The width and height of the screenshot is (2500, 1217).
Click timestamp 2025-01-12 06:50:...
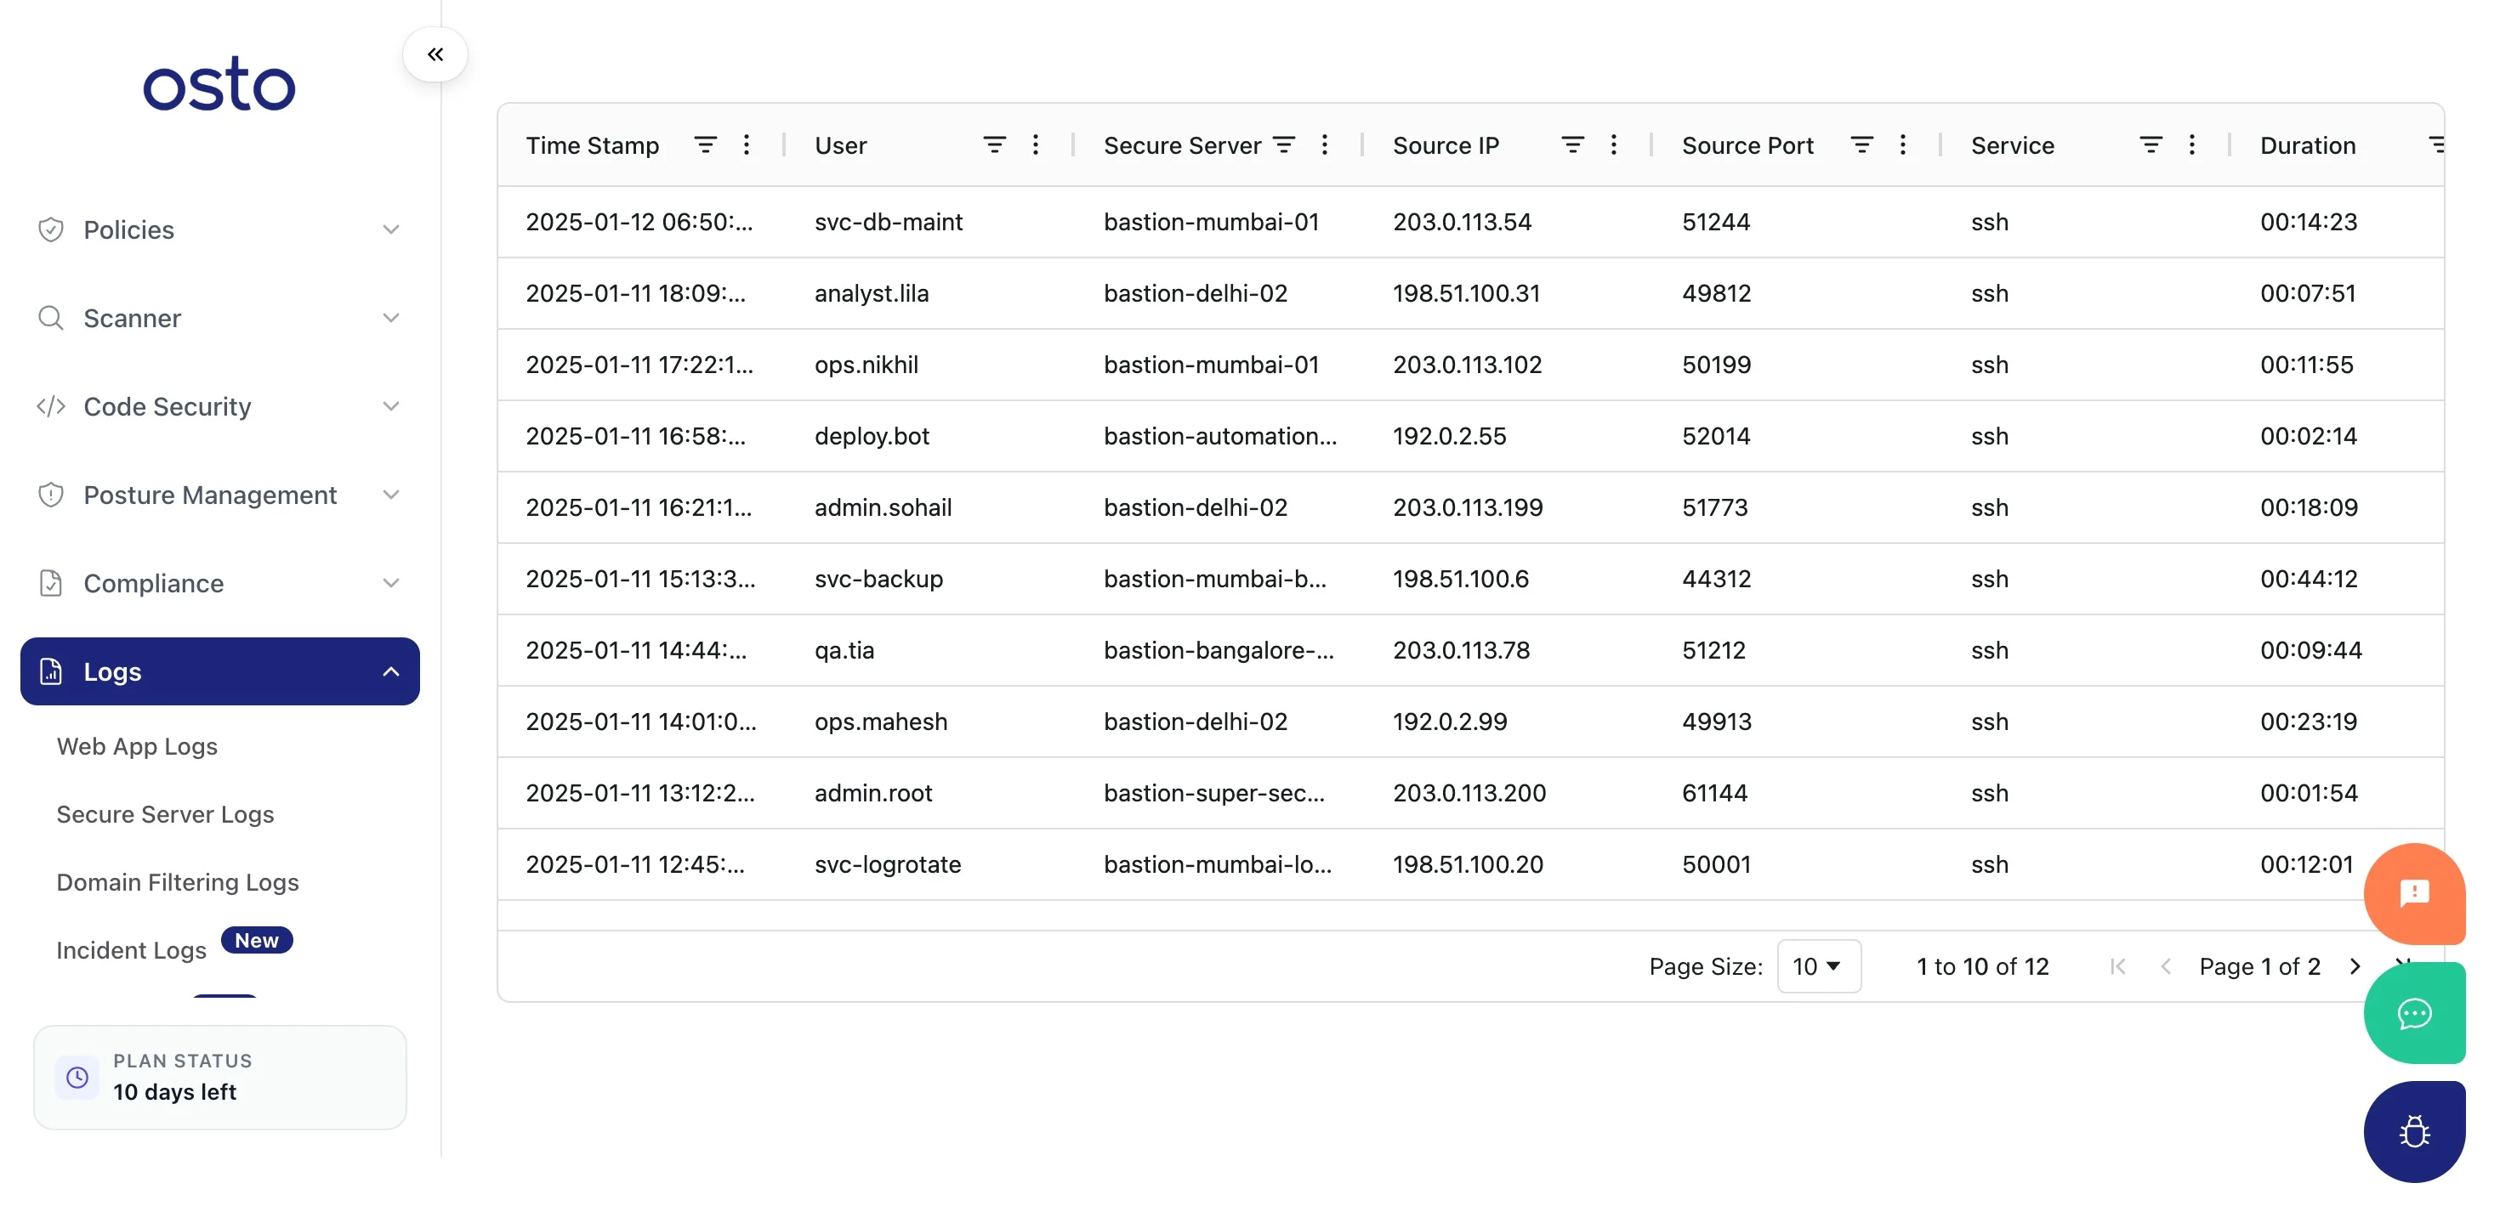[x=639, y=221]
